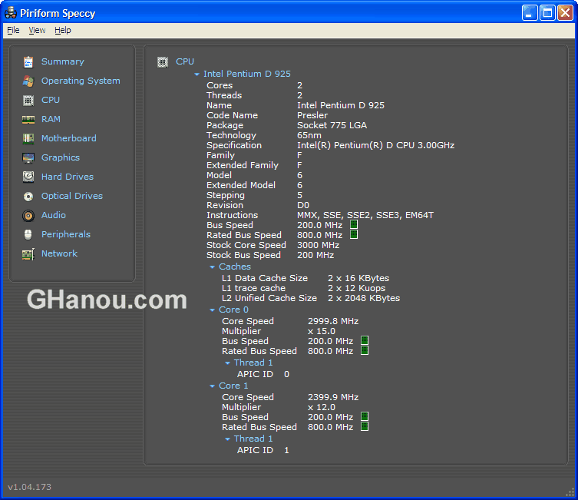Image resolution: width=578 pixels, height=500 pixels.
Task: Click Core 0 Core Speed value 2999.8 MHz
Action: click(333, 321)
